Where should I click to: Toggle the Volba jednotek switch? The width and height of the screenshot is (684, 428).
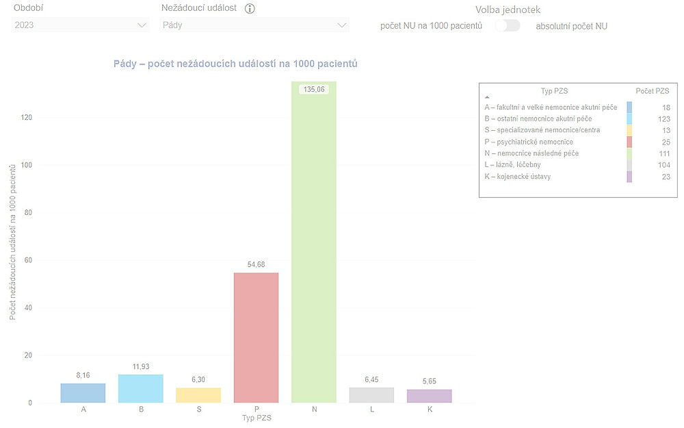click(x=508, y=24)
